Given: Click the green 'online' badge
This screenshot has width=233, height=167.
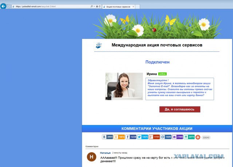Looking at the screenshot, I should [x=162, y=74].
